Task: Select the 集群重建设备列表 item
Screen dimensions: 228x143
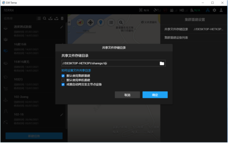Action: pos(176,37)
